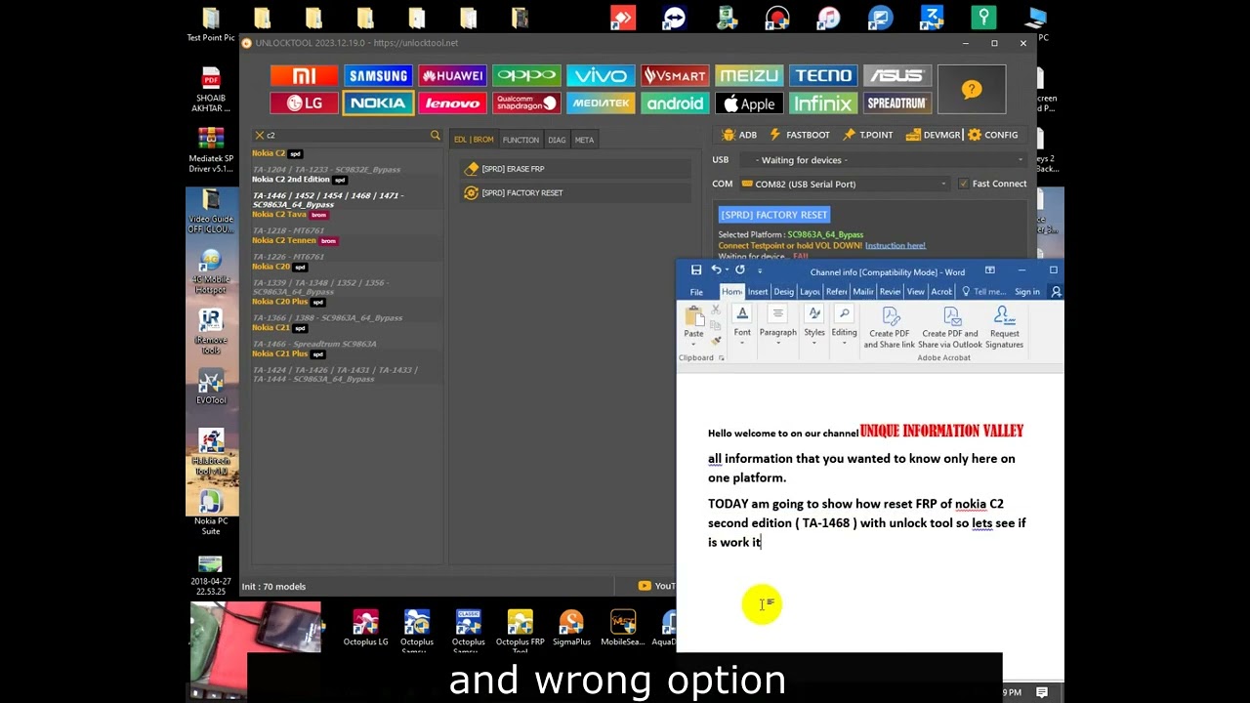Switch to the EDL | BROM tab
The image size is (1250, 703).
(474, 140)
